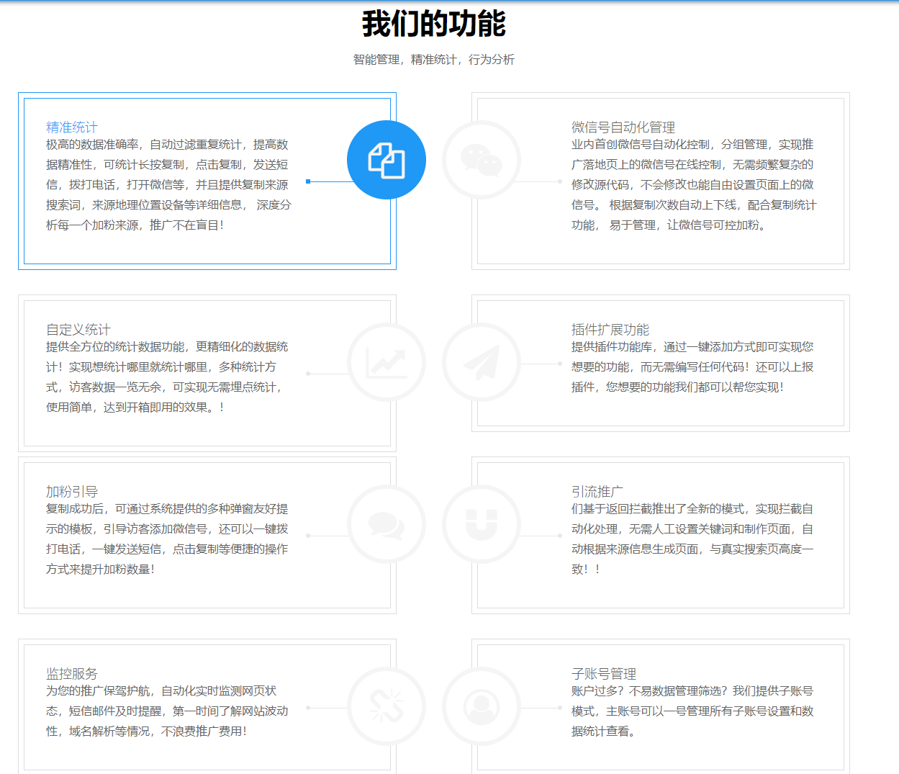
Task: Click the paper plane icon for 插件扩展功能
Action: point(482,362)
